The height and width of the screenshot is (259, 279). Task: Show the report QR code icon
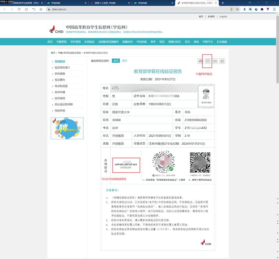[222, 61]
